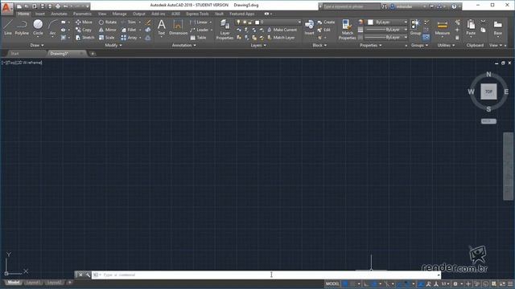Open the linetype ByLayer dropdown
Image resolution: width=515 pixels, height=289 pixels.
pyautogui.click(x=387, y=38)
